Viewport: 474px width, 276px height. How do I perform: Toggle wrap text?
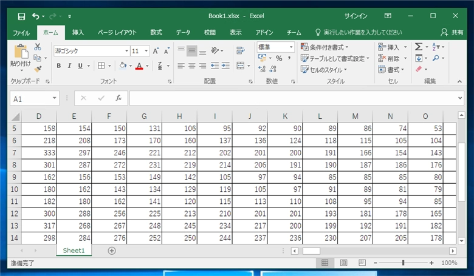241,50
